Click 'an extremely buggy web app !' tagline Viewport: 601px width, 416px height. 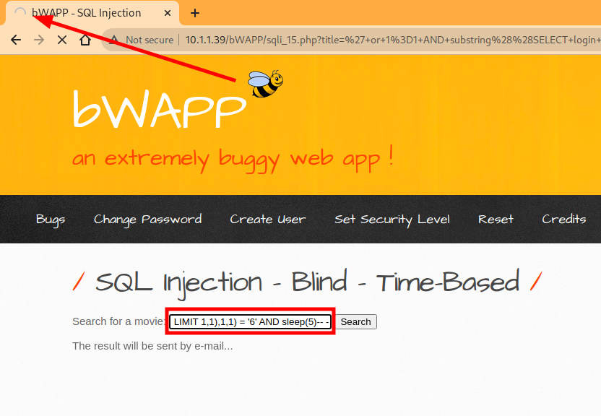pos(233,158)
